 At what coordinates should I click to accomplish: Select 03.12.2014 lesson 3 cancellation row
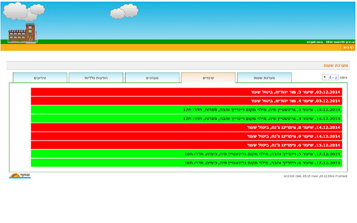click(x=186, y=92)
